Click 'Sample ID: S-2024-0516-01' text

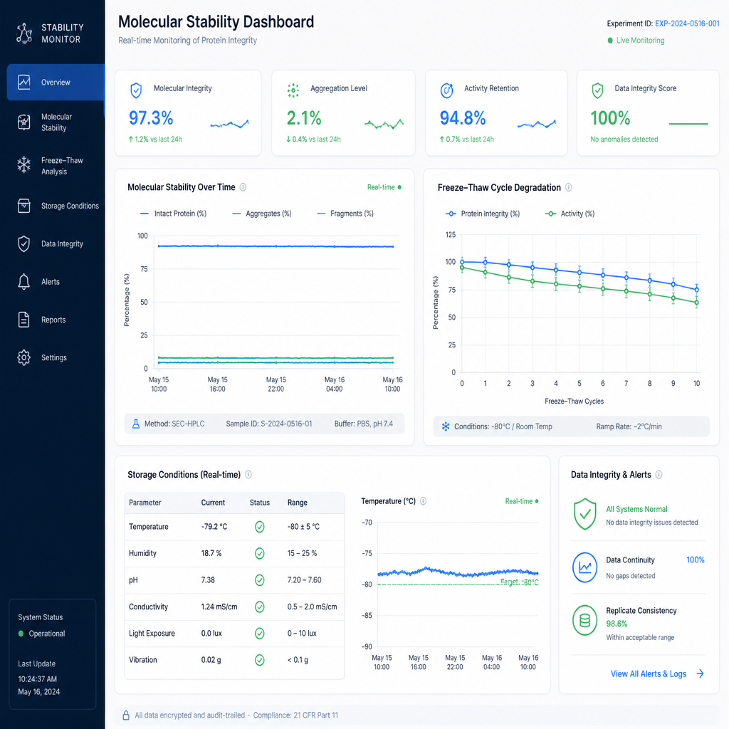pyautogui.click(x=268, y=424)
